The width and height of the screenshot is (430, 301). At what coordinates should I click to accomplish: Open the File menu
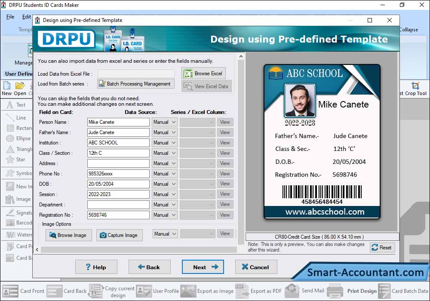[10, 17]
